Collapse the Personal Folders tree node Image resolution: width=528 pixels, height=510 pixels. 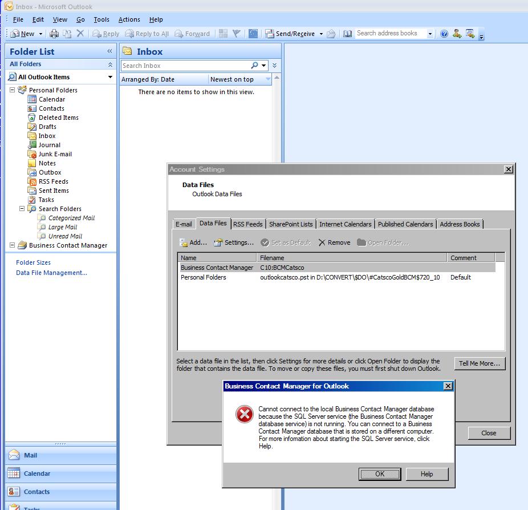coord(13,90)
